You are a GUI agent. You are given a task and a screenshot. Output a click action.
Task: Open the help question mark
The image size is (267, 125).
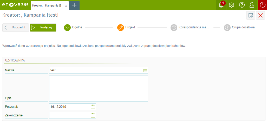242,5
